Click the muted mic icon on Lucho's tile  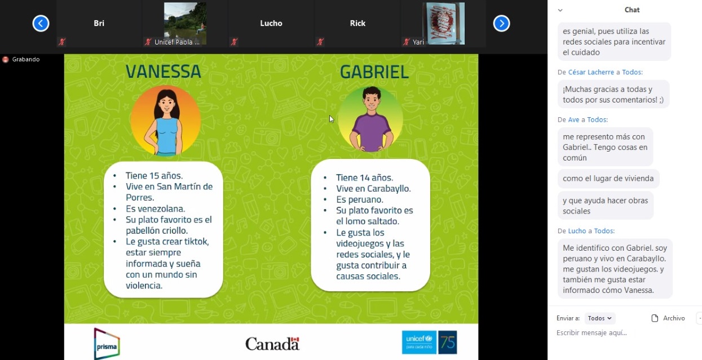(234, 42)
